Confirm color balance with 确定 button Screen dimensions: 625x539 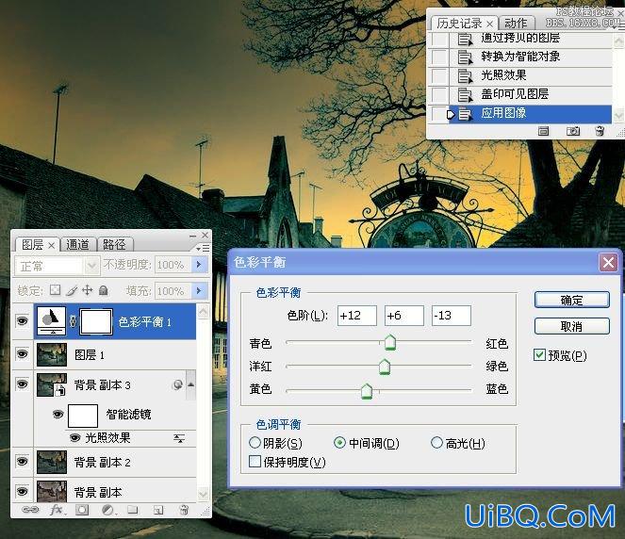click(x=571, y=300)
